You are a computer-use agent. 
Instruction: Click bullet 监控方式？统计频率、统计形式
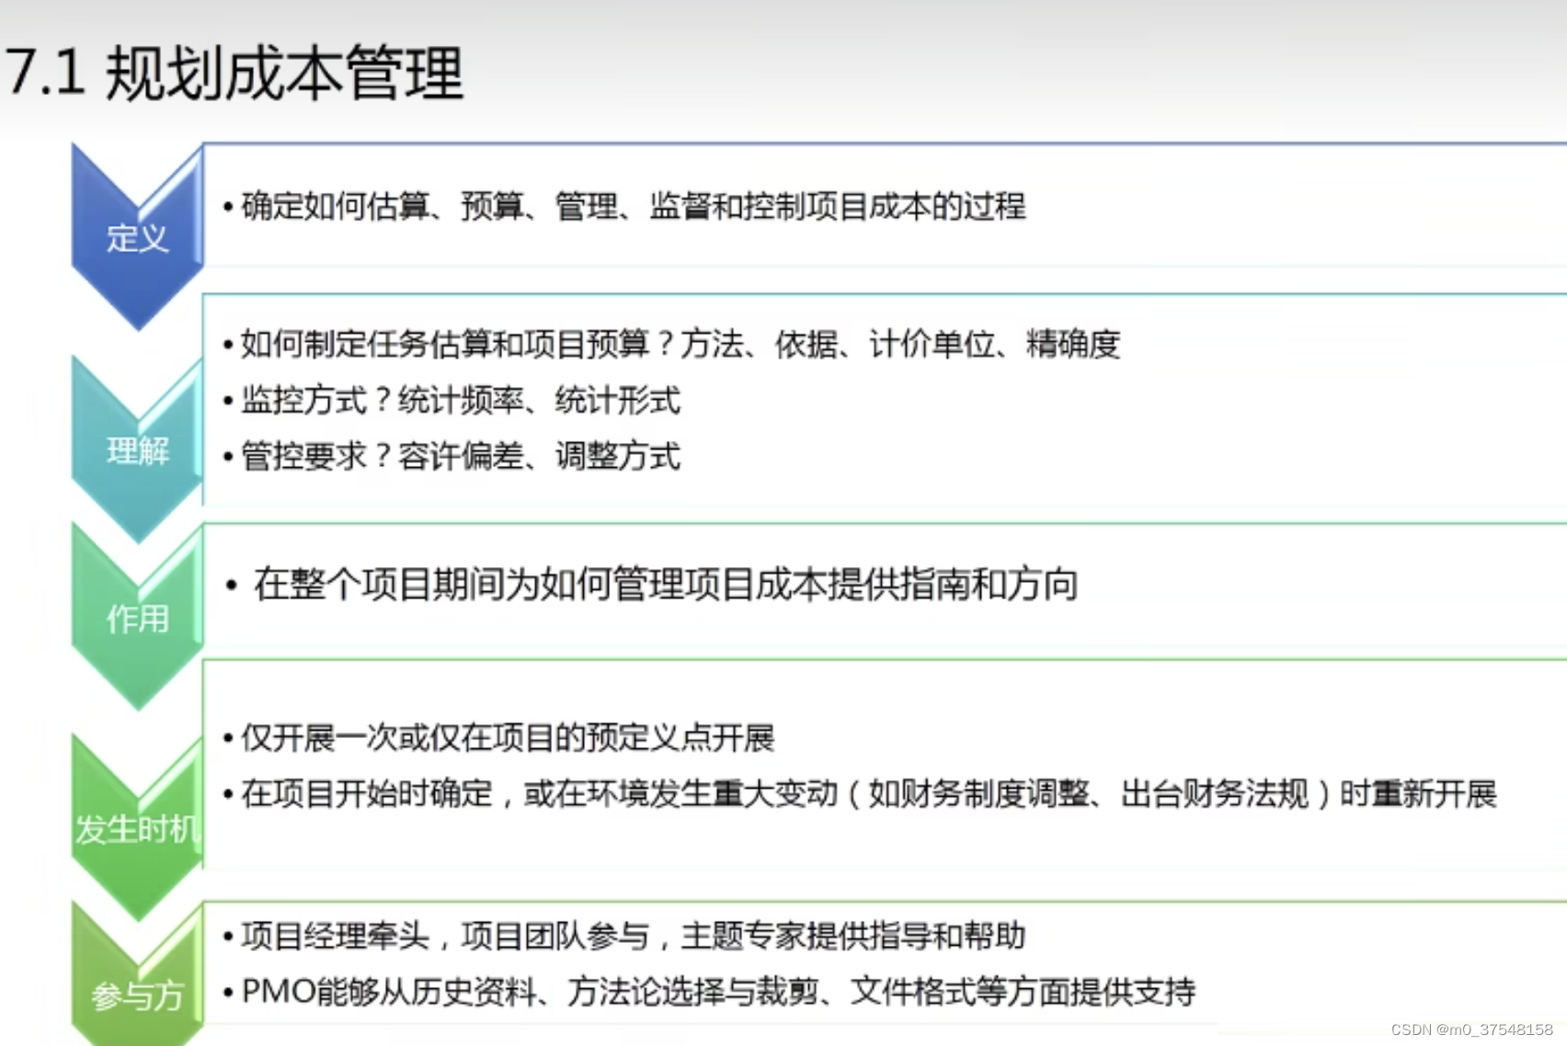pos(461,400)
